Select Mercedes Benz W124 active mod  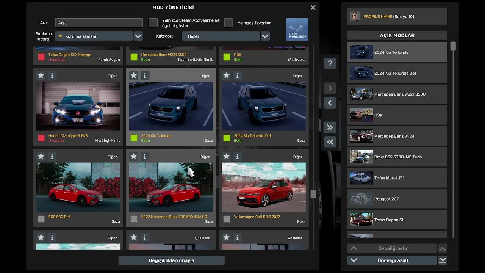397,136
